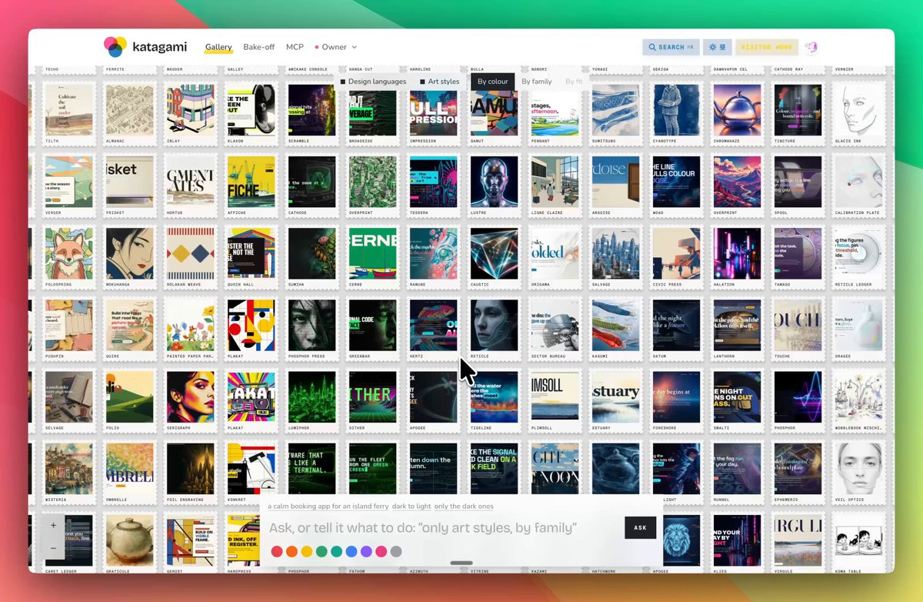Sort the gallery By family
Image resolution: width=923 pixels, height=602 pixels.
pyautogui.click(x=537, y=82)
